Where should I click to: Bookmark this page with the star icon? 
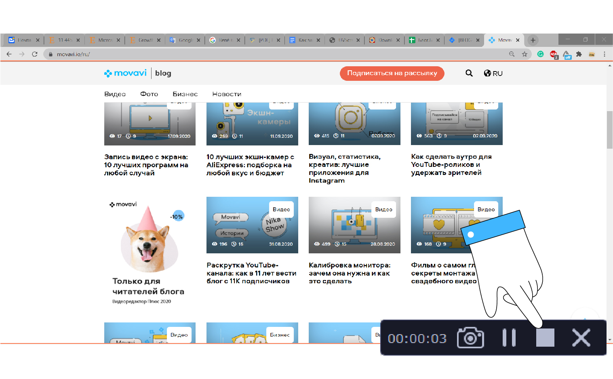[525, 54]
